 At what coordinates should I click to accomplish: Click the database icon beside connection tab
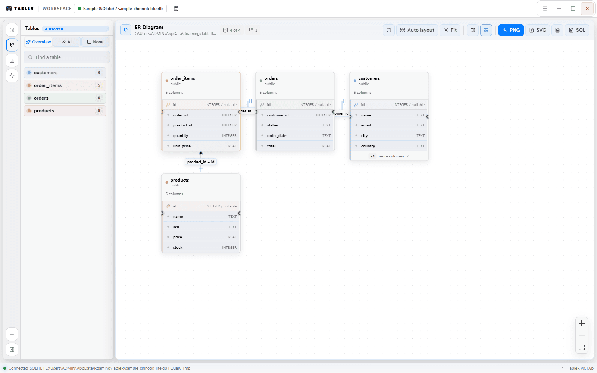coord(176,9)
